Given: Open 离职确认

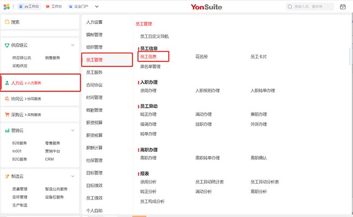Looking at the screenshot, I should (259, 158).
